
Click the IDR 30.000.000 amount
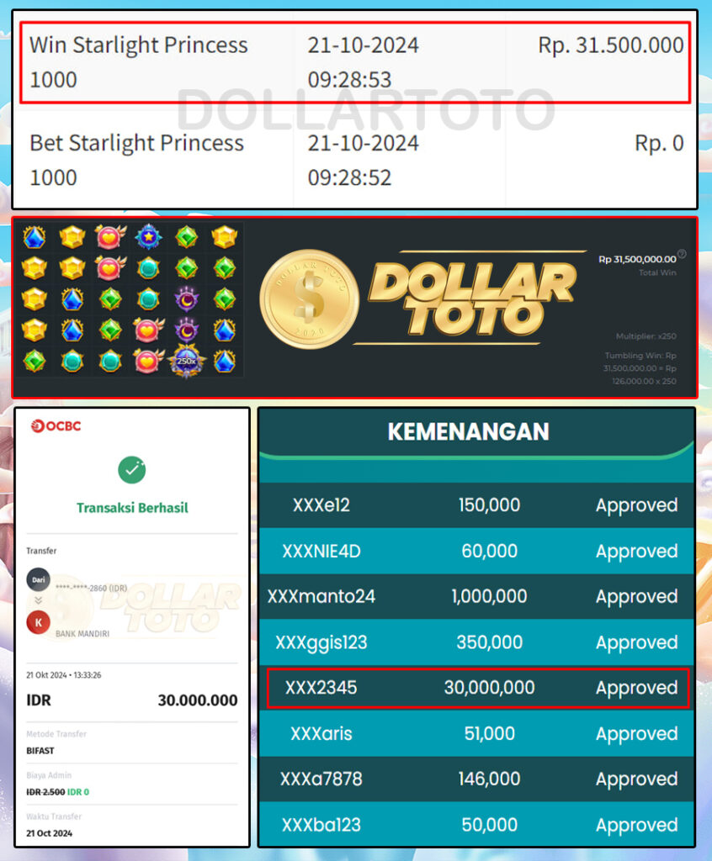(132, 700)
